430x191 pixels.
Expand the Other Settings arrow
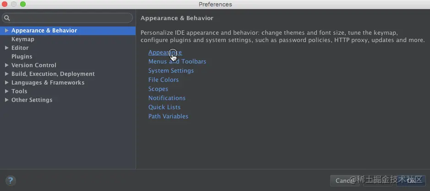[6, 100]
